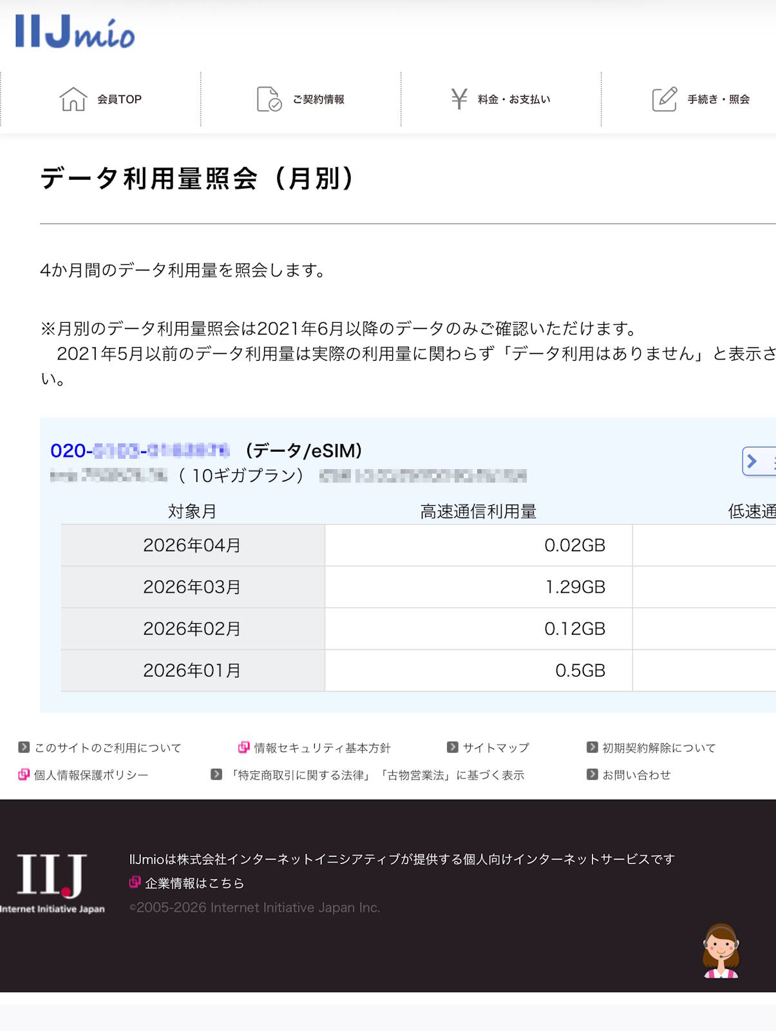This screenshot has height=1031, width=776.
Task: Click the pink icon beside 個人情報保護ポリシー
Action: tap(23, 775)
